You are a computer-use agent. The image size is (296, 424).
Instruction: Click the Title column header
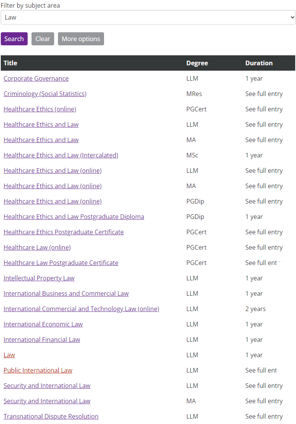(10, 63)
